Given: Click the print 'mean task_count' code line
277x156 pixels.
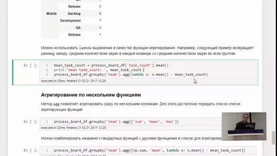Looking at the screenshot, I should click(x=98, y=70).
